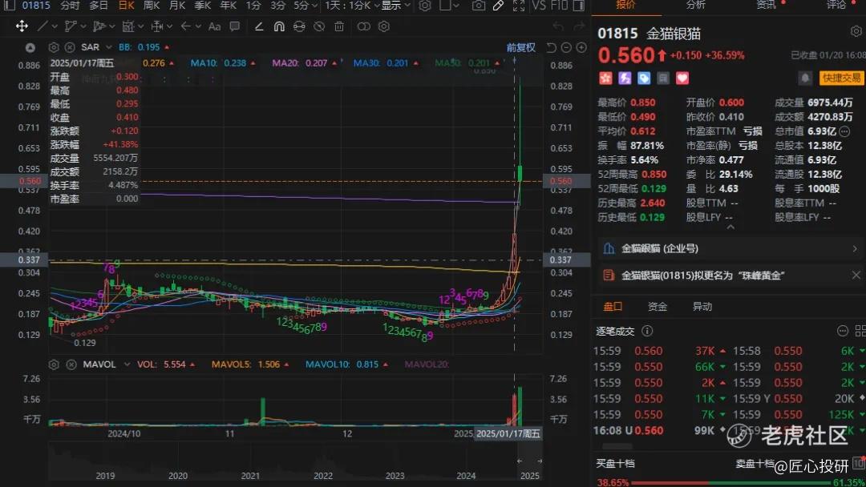Open chart settings gear in top bar
Screen dimensions: 866x487
425,6
